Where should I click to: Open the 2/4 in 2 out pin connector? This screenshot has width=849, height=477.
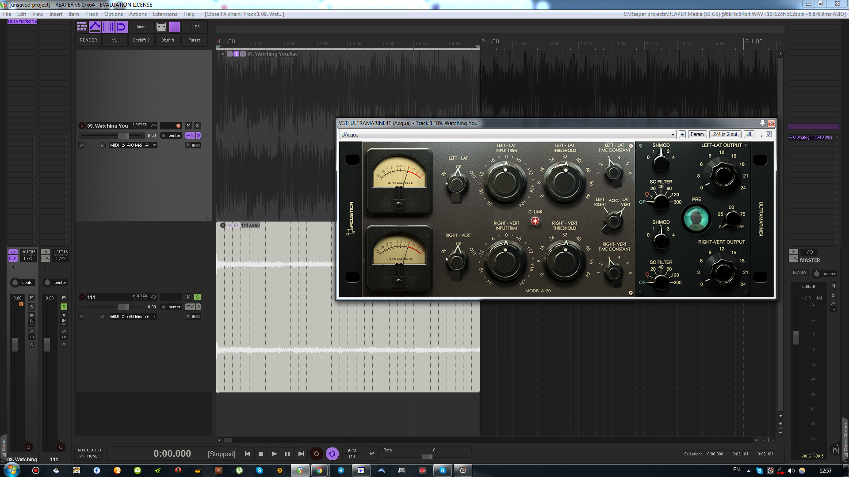tap(725, 135)
